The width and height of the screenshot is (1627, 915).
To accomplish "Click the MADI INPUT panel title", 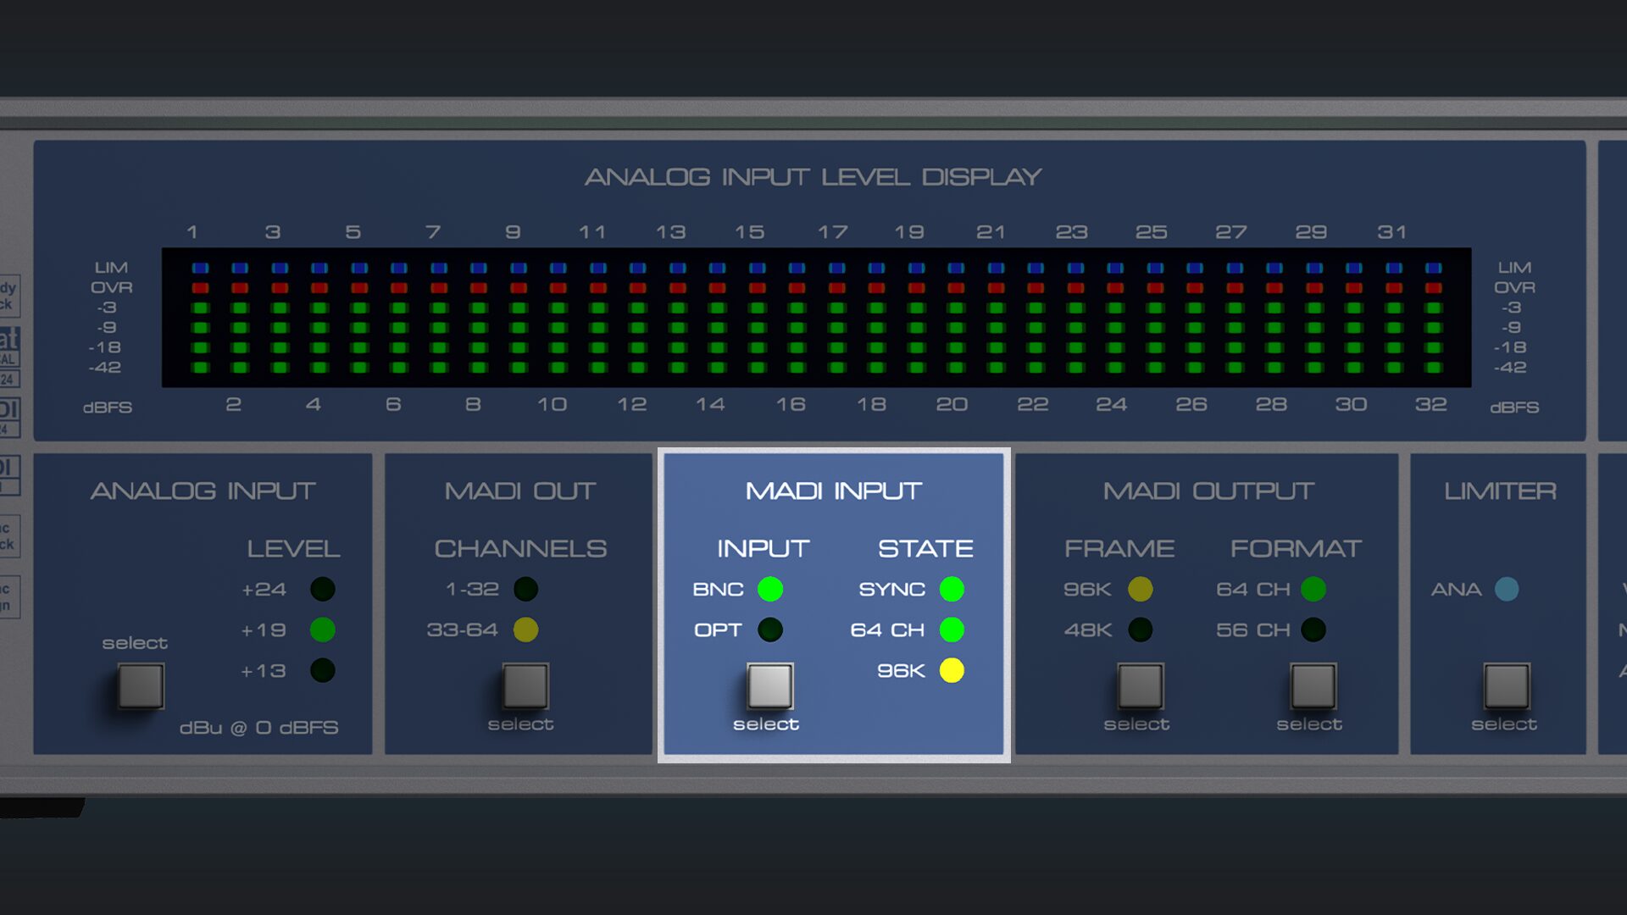I will click(833, 491).
